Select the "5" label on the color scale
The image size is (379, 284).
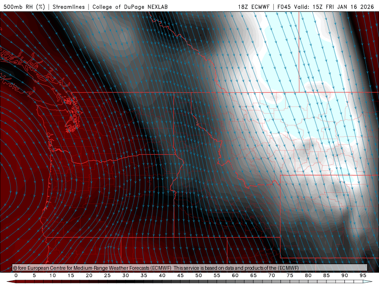[x=34, y=275]
